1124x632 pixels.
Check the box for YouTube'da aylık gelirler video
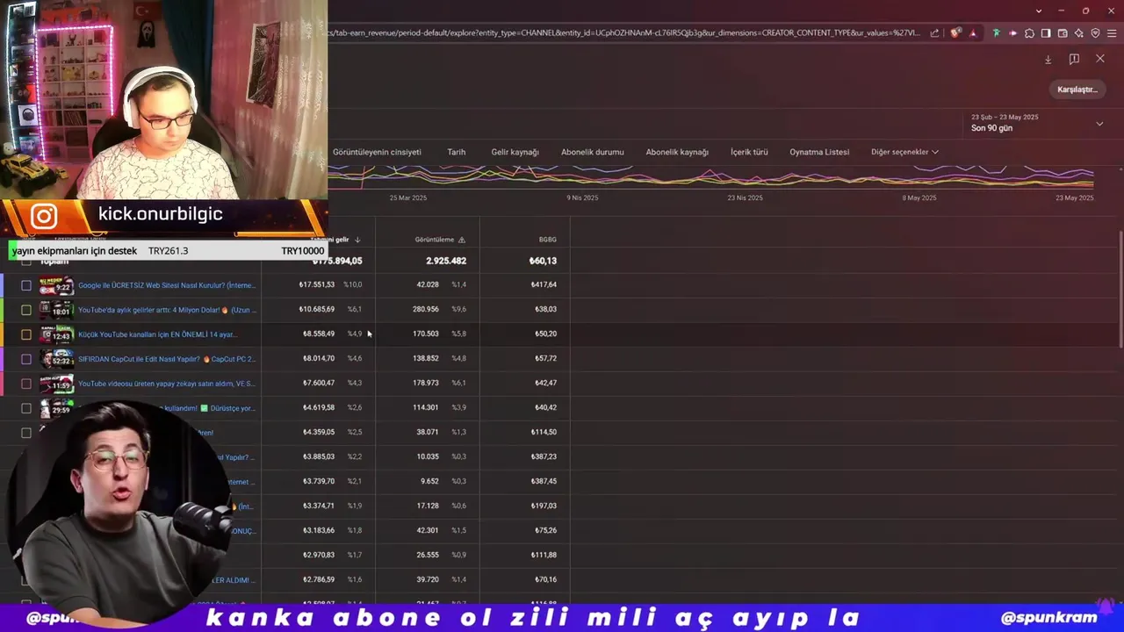point(26,310)
